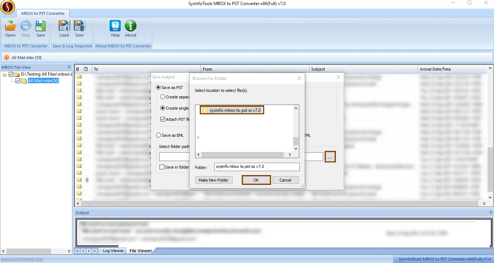Screen dimensions: 494x263
Task: Open the MBOX to PST Converter ribbon tab
Action: point(43,13)
